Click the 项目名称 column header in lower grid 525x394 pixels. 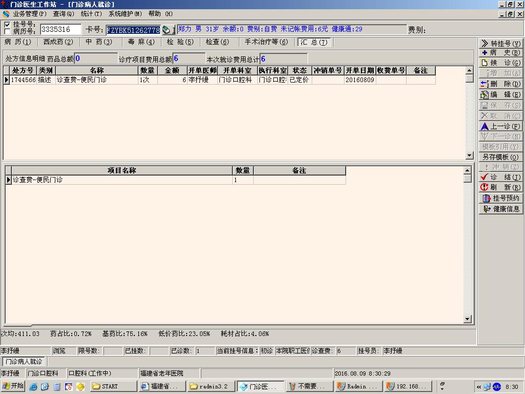tap(122, 170)
